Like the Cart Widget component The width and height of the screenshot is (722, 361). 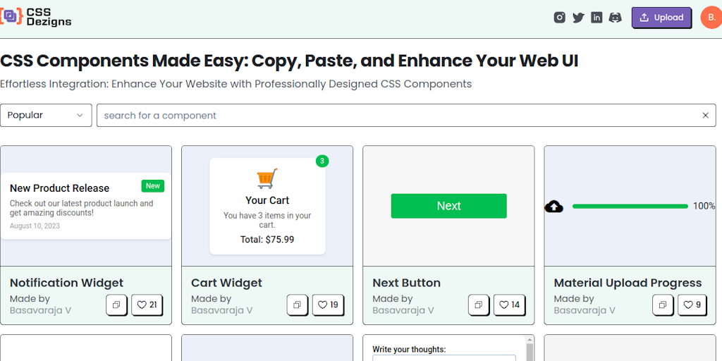pyautogui.click(x=328, y=305)
